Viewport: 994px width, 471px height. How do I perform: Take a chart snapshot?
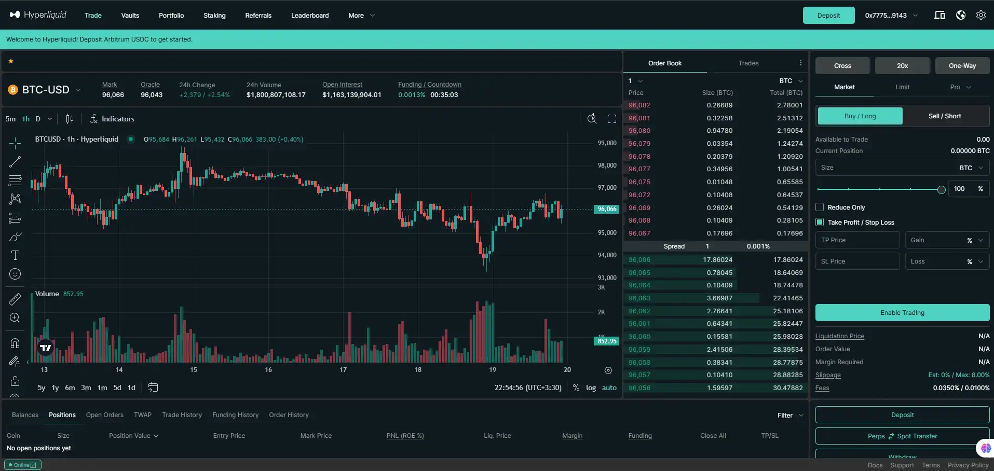point(592,119)
